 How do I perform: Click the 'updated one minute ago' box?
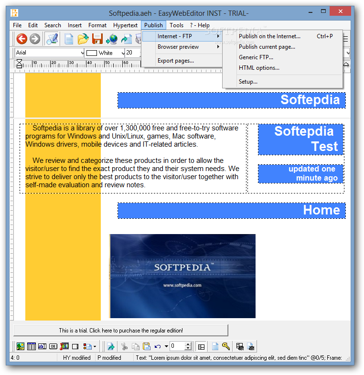pyautogui.click(x=301, y=173)
